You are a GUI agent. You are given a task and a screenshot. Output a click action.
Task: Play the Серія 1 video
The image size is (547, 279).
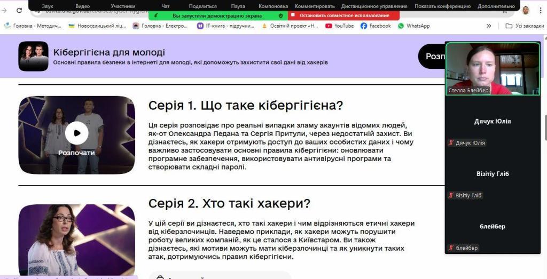click(x=76, y=133)
